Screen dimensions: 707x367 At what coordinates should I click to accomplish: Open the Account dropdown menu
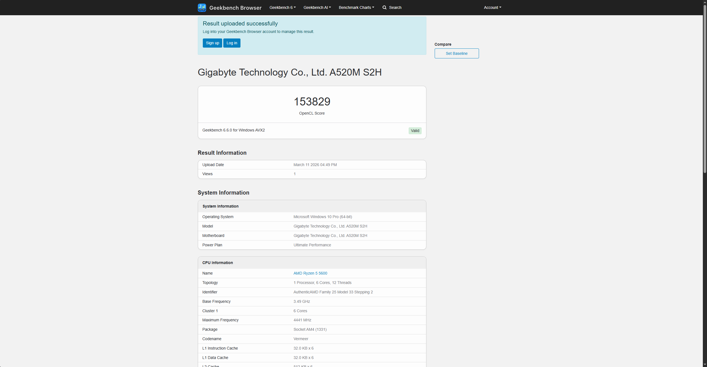tap(492, 7)
